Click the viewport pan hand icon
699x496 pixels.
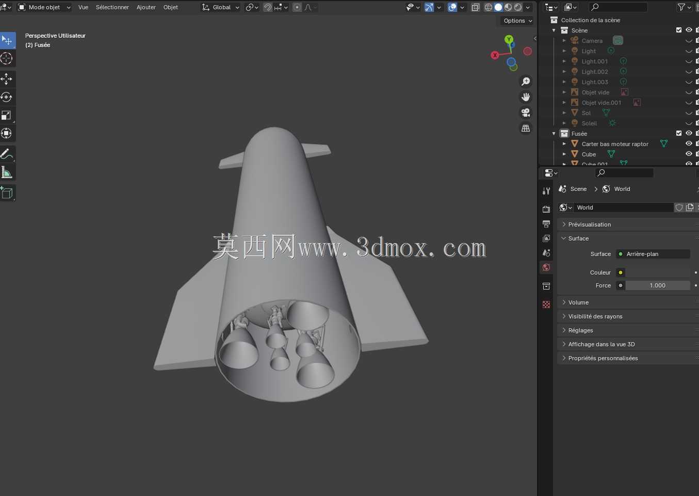(x=526, y=97)
